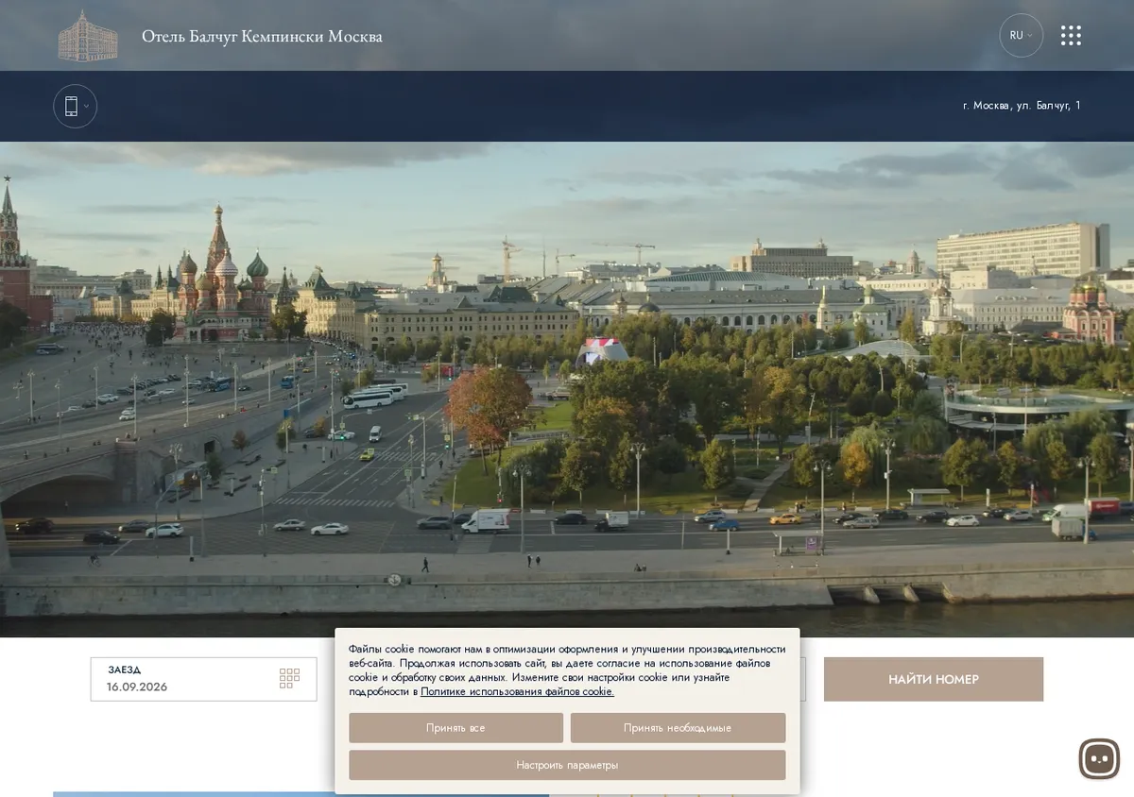Select the check-in date 16.09.2026 field
The image size is (1134, 797).
[204, 679]
